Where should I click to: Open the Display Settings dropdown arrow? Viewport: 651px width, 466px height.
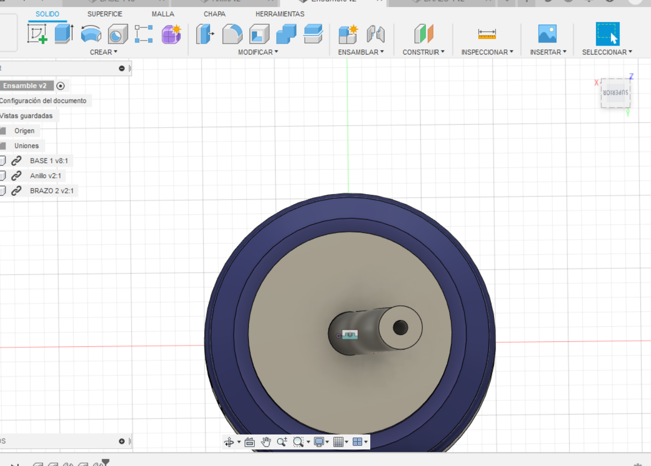(327, 442)
